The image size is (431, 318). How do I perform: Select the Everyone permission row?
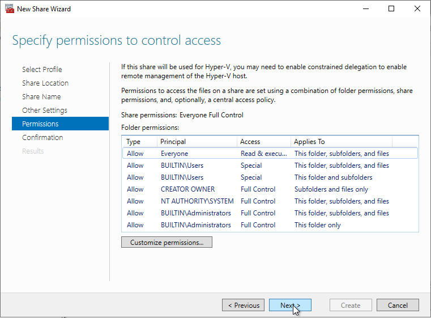pyautogui.click(x=174, y=154)
